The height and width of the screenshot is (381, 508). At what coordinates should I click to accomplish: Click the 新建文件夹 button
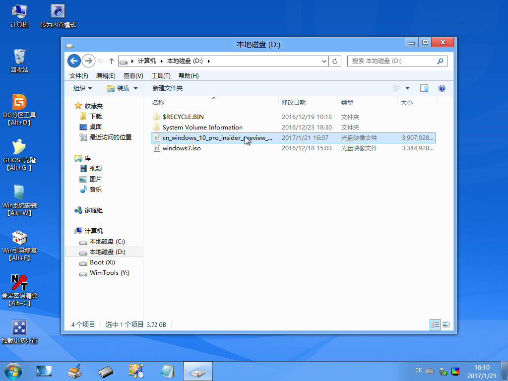(x=168, y=88)
